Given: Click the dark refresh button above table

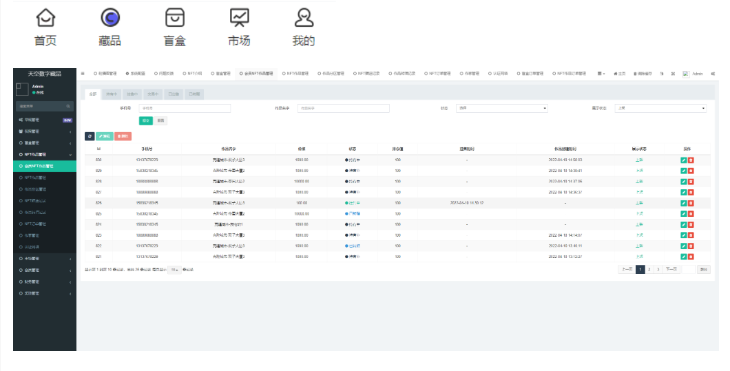Looking at the screenshot, I should (x=90, y=136).
